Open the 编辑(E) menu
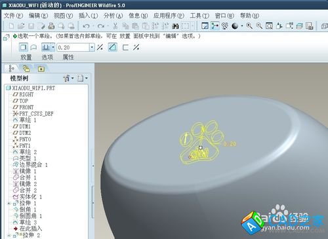The height and width of the screenshot is (239, 328). pyautogui.click(x=39, y=16)
